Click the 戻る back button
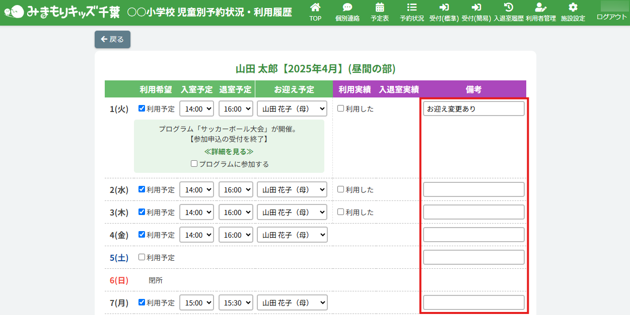This screenshot has width=630, height=315. tap(112, 39)
